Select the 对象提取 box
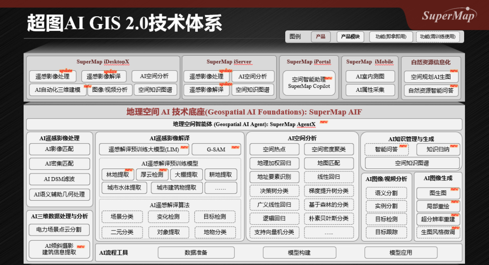The width and height of the screenshot is (489, 265). [x=168, y=232]
